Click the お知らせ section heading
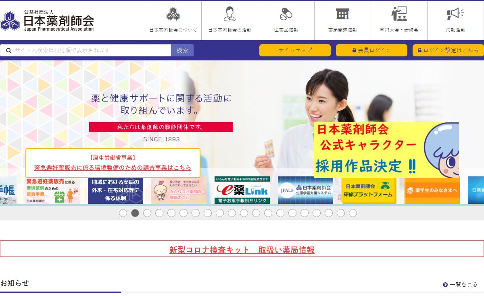Screen dimensions: 484x298 (15, 283)
